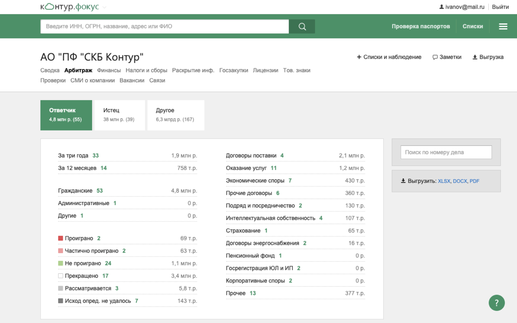
Task: Open the Раскрытие инф. section
Action: coord(193,70)
